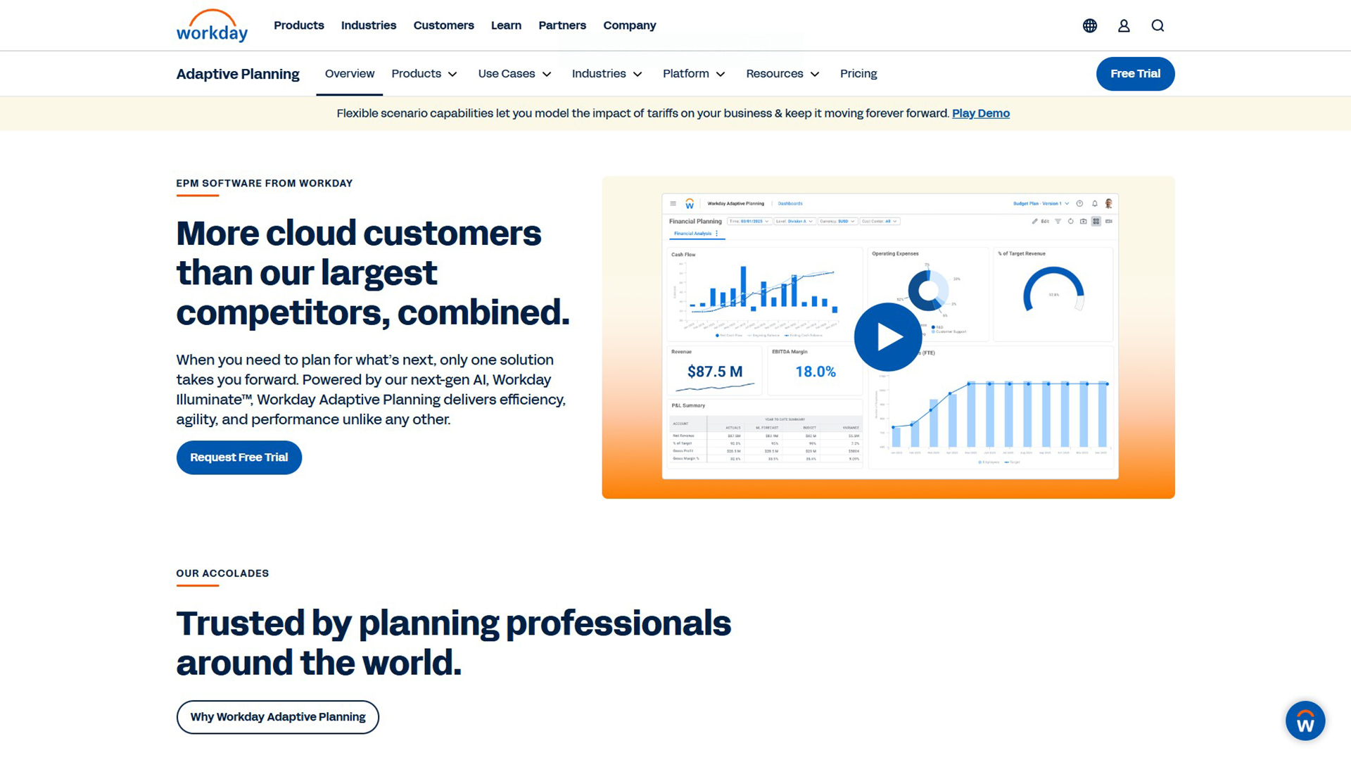Click the EPM SOFTWARE FROM WORKDAY label
Viewport: 1351px width, 760px height.
[x=265, y=183]
